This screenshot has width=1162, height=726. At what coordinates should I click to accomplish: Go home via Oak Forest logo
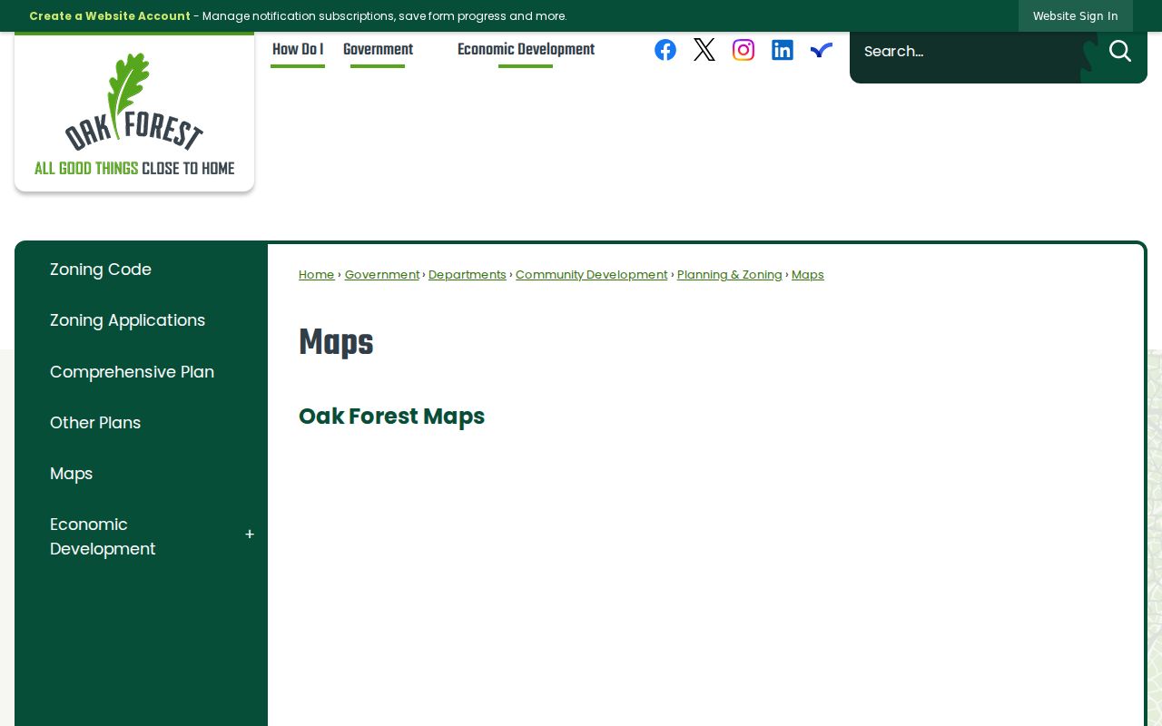(134, 113)
